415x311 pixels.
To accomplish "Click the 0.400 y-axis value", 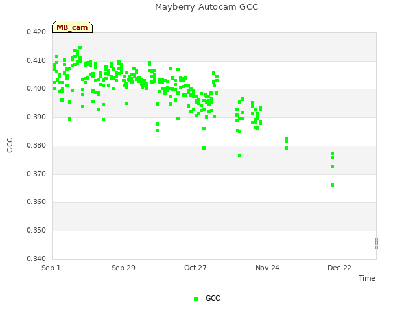I will pos(36,89).
